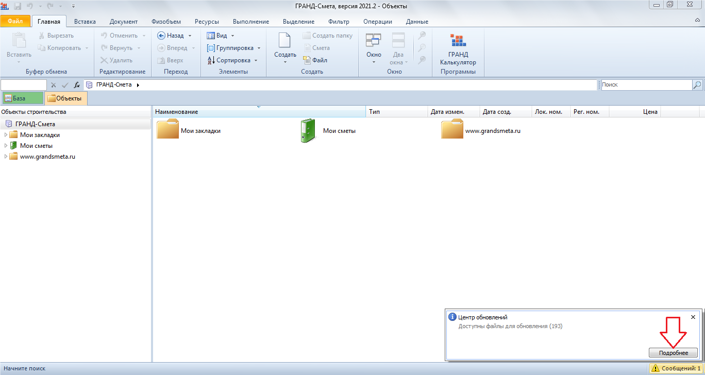Open the Вид view dropdown
The image size is (705, 375).
coord(221,36)
